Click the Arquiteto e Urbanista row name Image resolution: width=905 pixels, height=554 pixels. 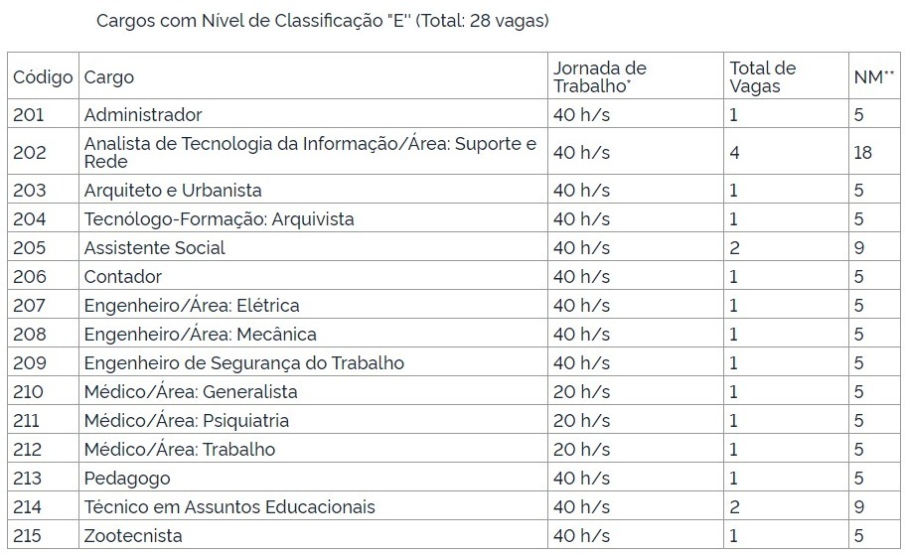point(173,190)
